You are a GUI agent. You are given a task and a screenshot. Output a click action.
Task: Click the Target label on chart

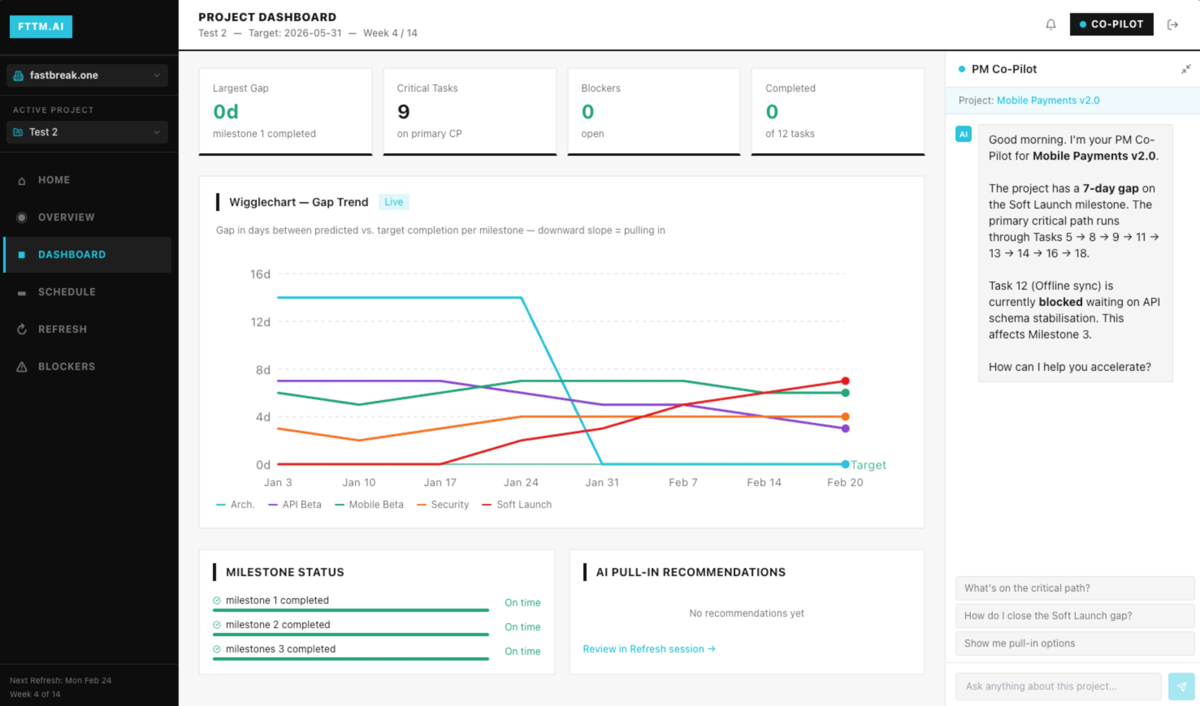pos(868,465)
